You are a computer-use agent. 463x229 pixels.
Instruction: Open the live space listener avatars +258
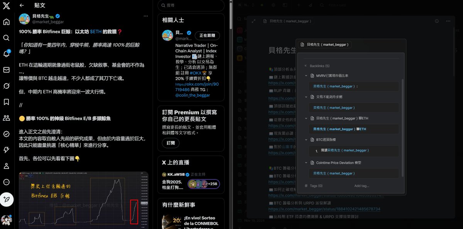point(204,184)
